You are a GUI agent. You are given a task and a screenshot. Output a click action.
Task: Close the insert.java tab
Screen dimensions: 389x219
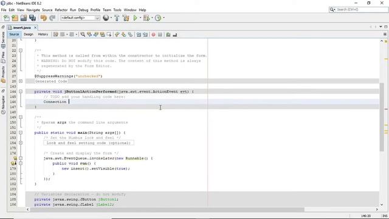point(35,27)
